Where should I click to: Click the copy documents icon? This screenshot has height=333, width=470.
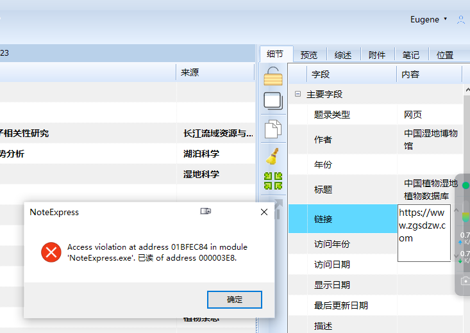point(273,129)
